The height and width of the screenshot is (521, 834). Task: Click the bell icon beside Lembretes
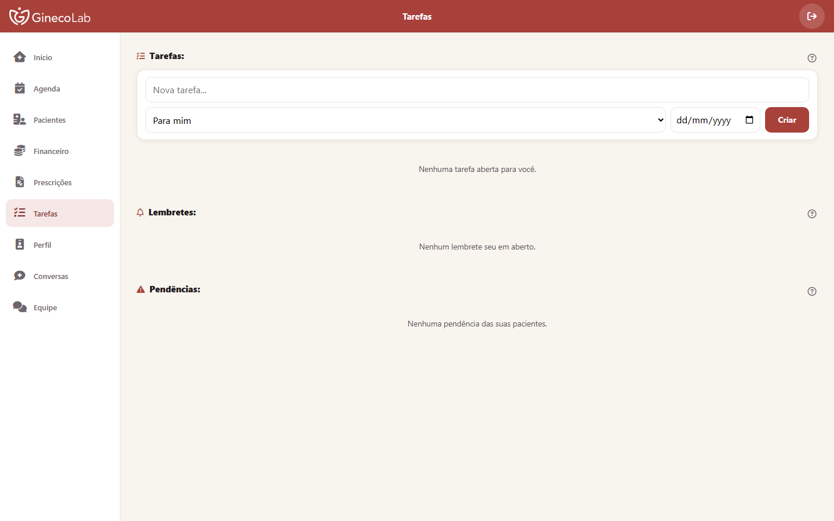pyautogui.click(x=140, y=212)
